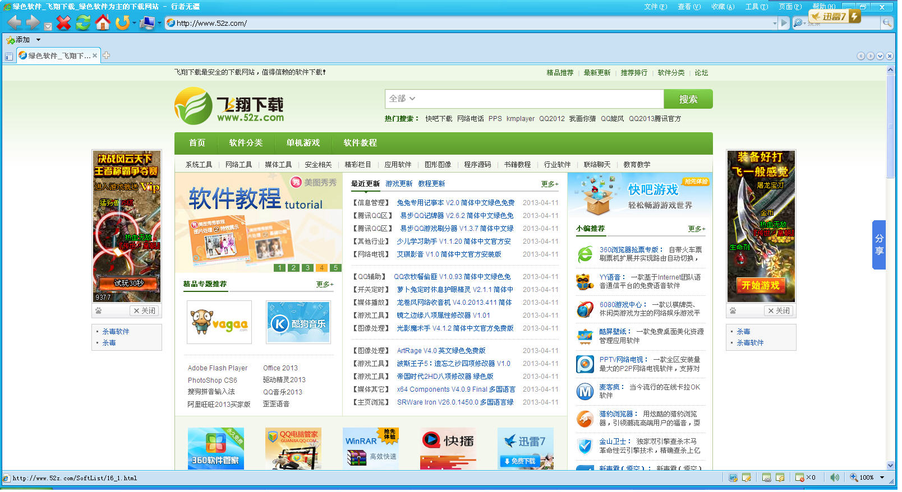Viewport: 902px width, 492px height.
Task: Expand the 添加 favorites dropdown arrow
Action: pyautogui.click(x=38, y=40)
